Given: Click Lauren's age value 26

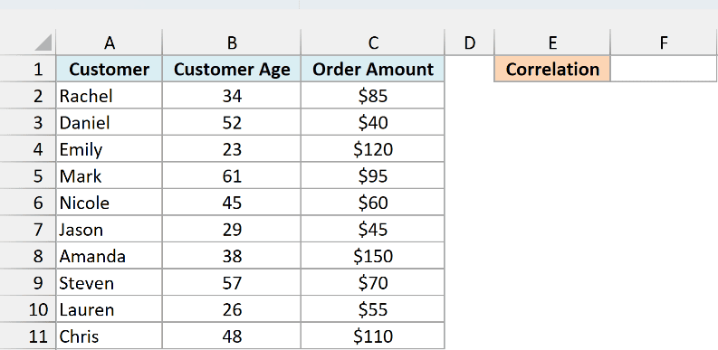Looking at the screenshot, I should click(x=232, y=309).
